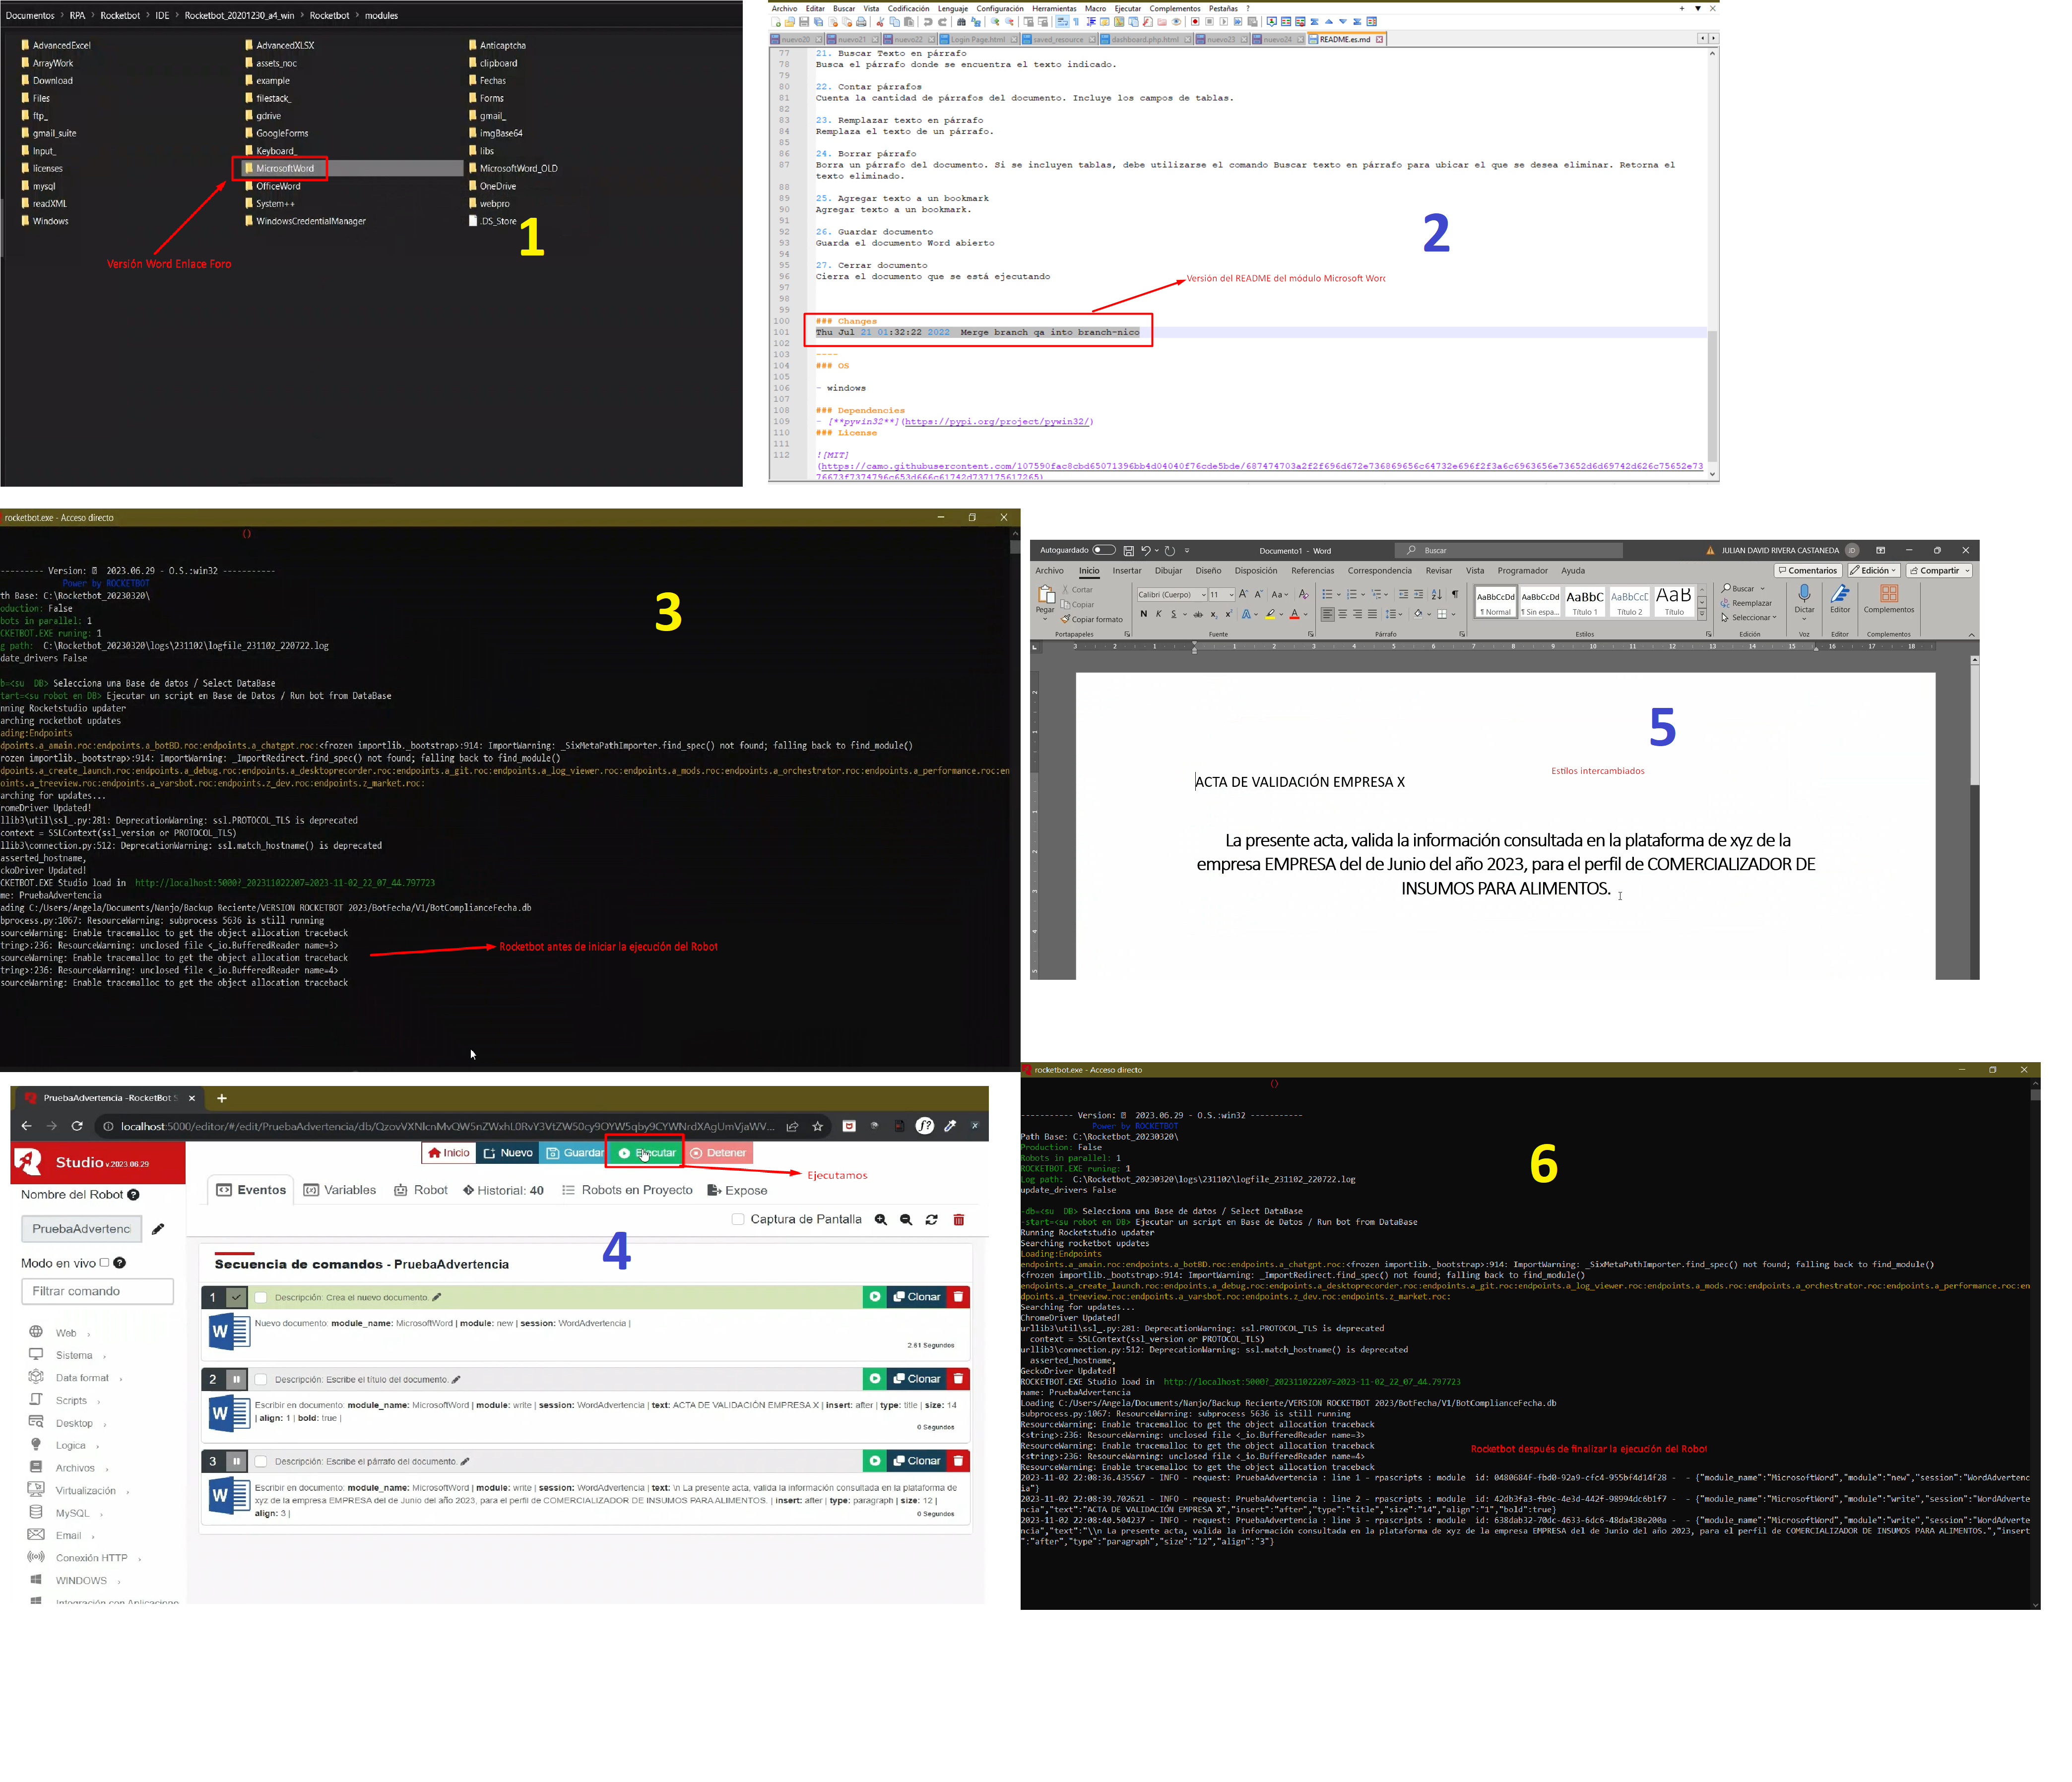Click the refresh icon in the Studio toolbar
Screen dimensions: 2072x1782
click(x=931, y=1220)
